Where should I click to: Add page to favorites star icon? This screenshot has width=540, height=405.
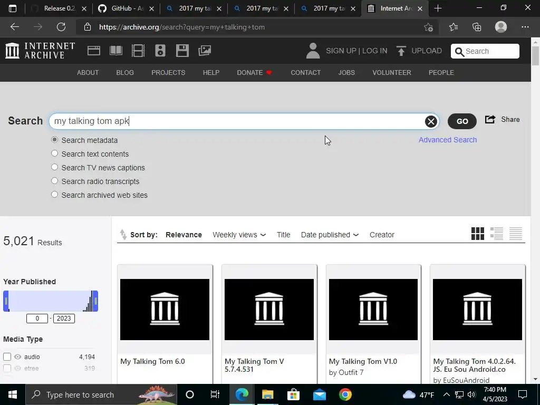coord(428,27)
